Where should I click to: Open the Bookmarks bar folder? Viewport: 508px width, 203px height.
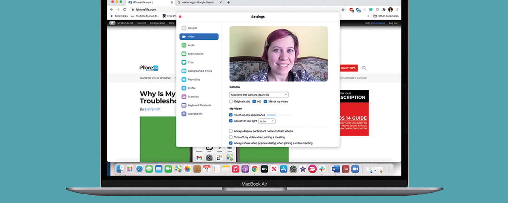point(119,16)
